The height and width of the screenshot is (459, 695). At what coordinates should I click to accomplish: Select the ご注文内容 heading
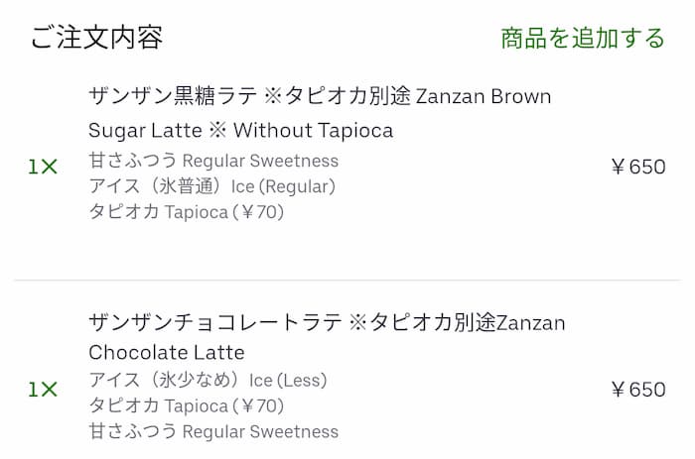96,39
